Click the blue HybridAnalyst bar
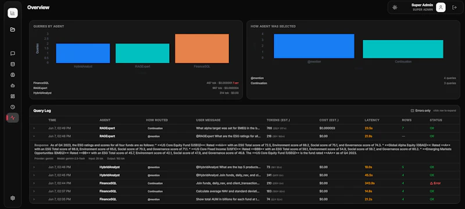Image resolution: width=465 pixels, height=209 pixels. [x=83, y=53]
